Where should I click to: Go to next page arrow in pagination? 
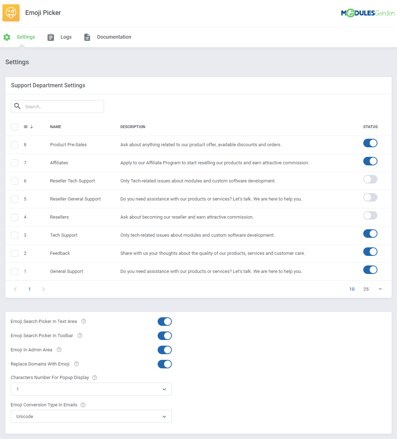coord(44,289)
